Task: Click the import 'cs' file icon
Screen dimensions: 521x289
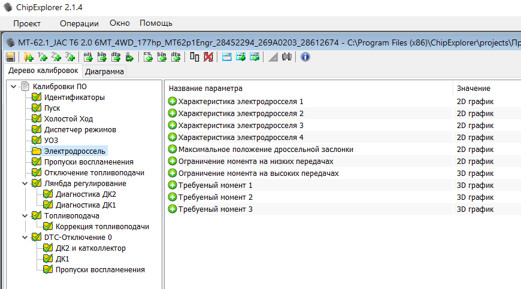Action: click(148, 57)
